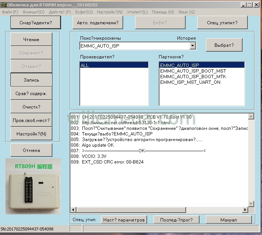Image resolution: width=262 pixels, height=235 pixels.
Task: Open the Помощь (H) menu
Action: pos(163,12)
